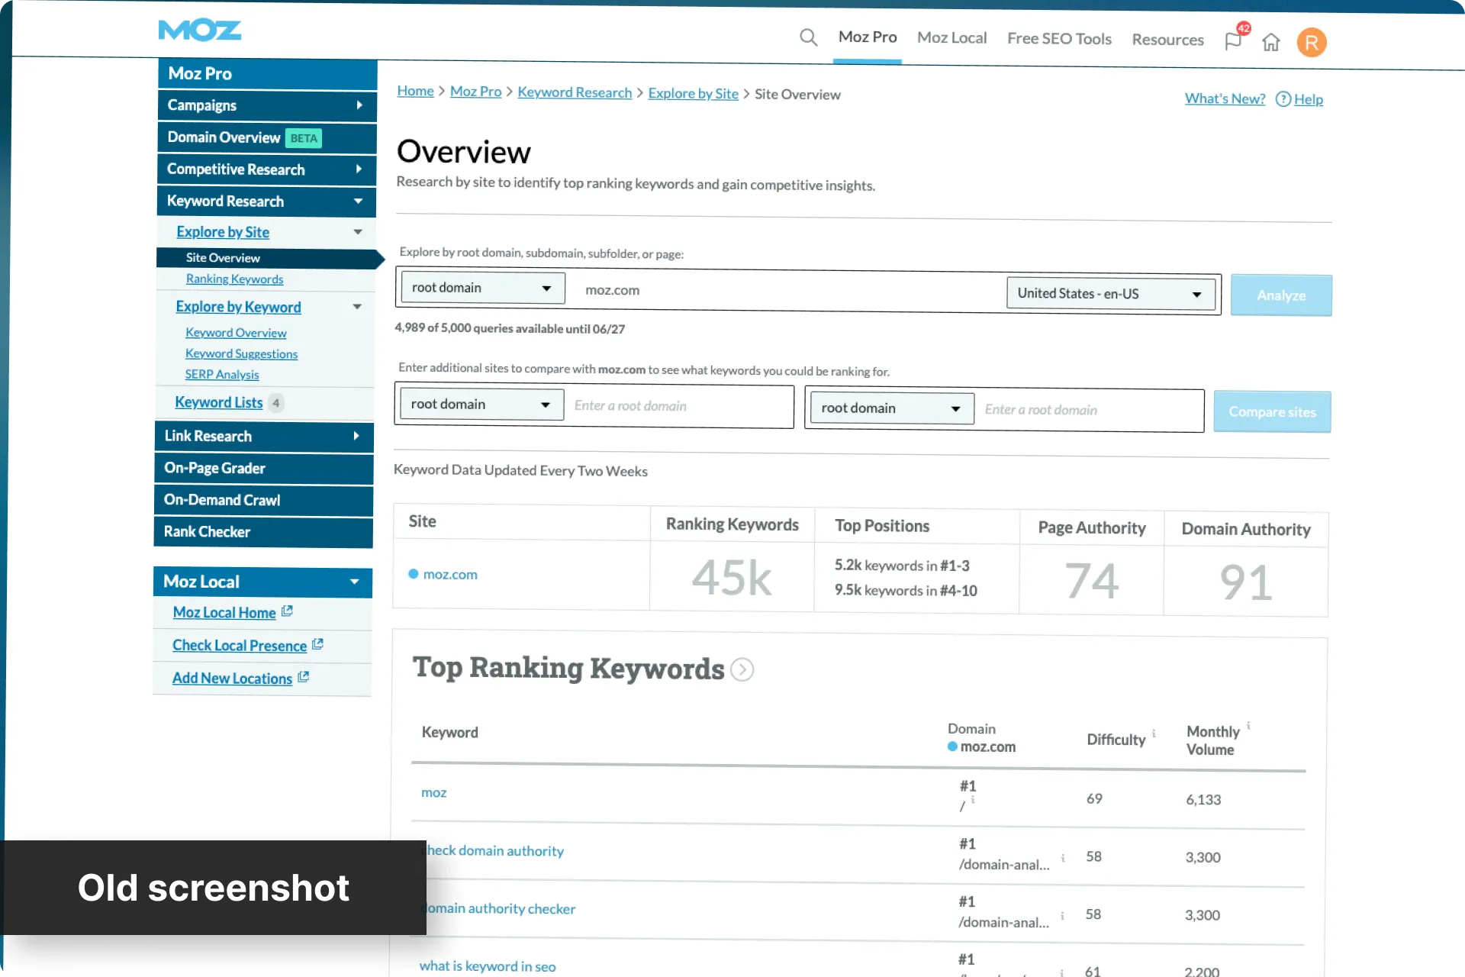Open Keyword Lists sidebar link
The width and height of the screenshot is (1465, 977).
click(219, 402)
